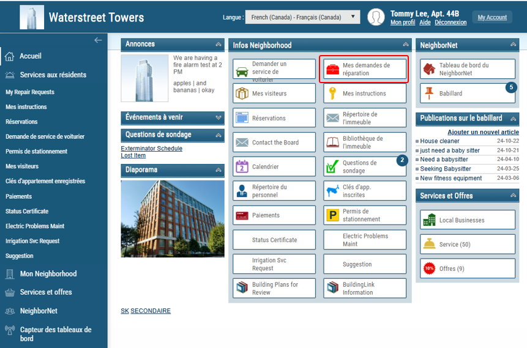Click the red 10% Offres badge icon

pos(429,268)
